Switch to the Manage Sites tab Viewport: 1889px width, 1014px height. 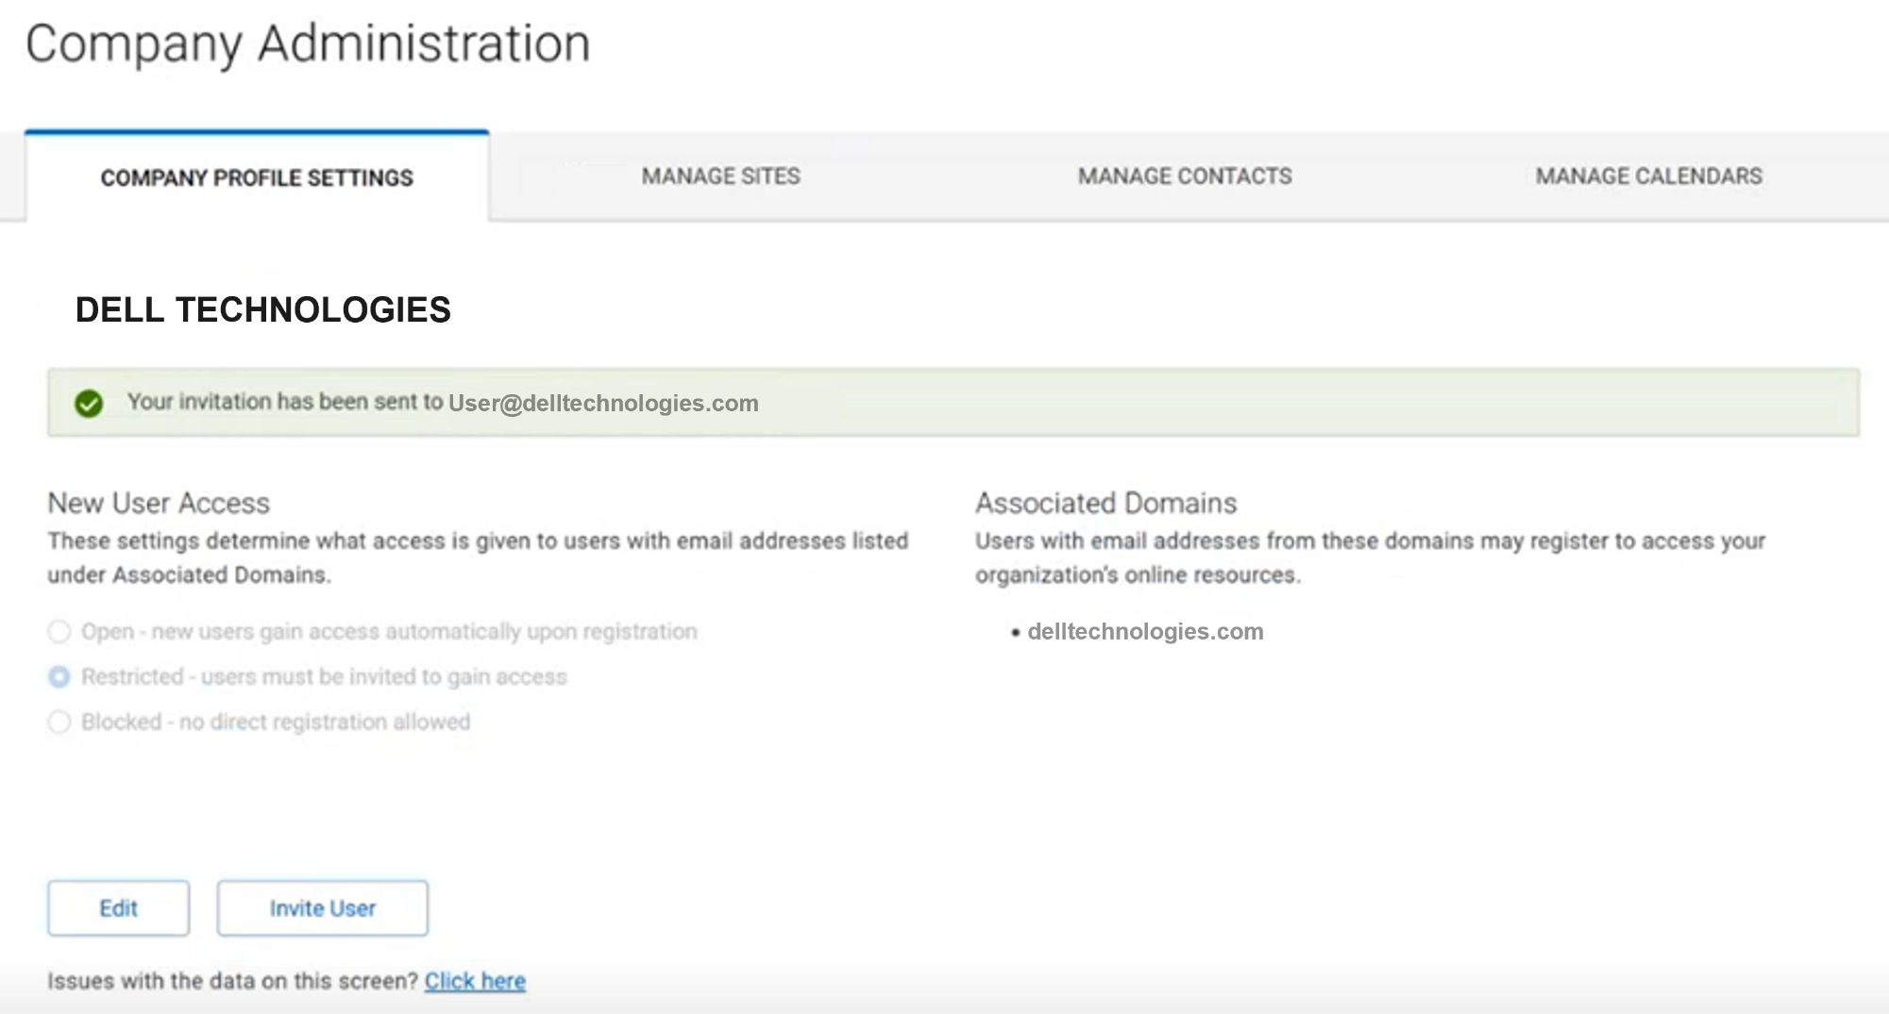[x=720, y=175]
